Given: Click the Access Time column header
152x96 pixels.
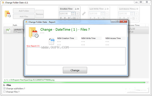Looking at the screenshot, I should (134, 25).
